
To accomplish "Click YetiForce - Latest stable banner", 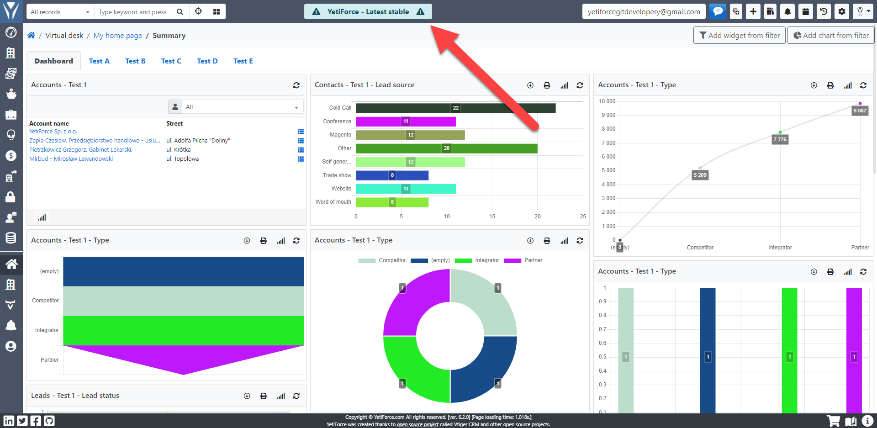I will [368, 12].
